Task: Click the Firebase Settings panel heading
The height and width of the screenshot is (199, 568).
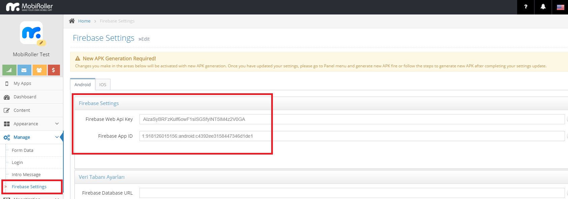Action: pyautogui.click(x=99, y=103)
